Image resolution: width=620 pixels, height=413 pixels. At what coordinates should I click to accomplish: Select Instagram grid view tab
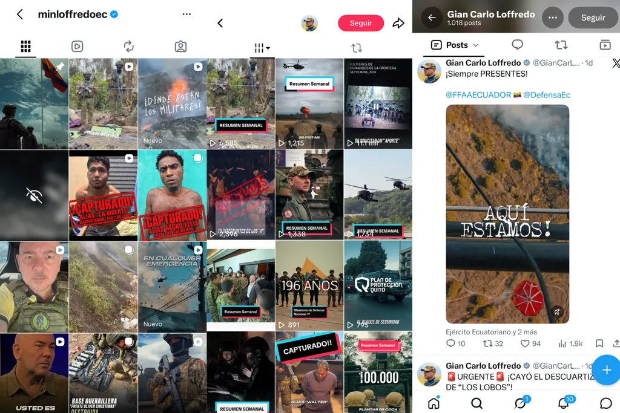tap(25, 47)
